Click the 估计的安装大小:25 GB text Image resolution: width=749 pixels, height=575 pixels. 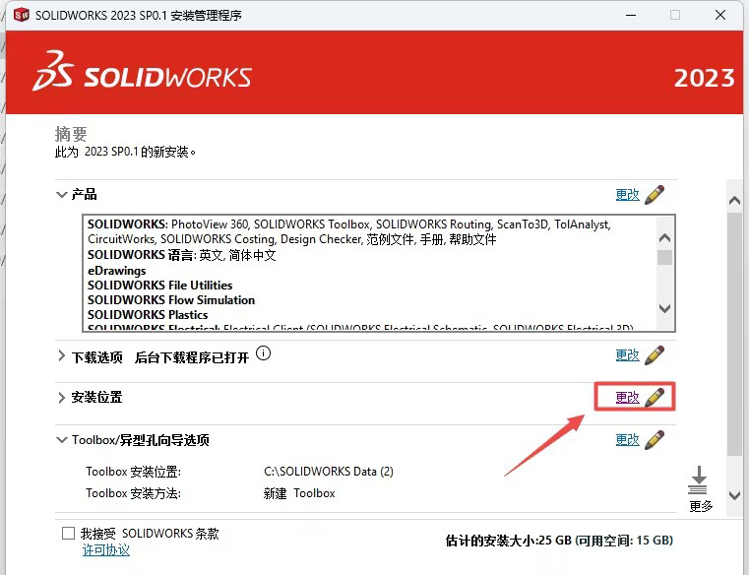pos(509,541)
